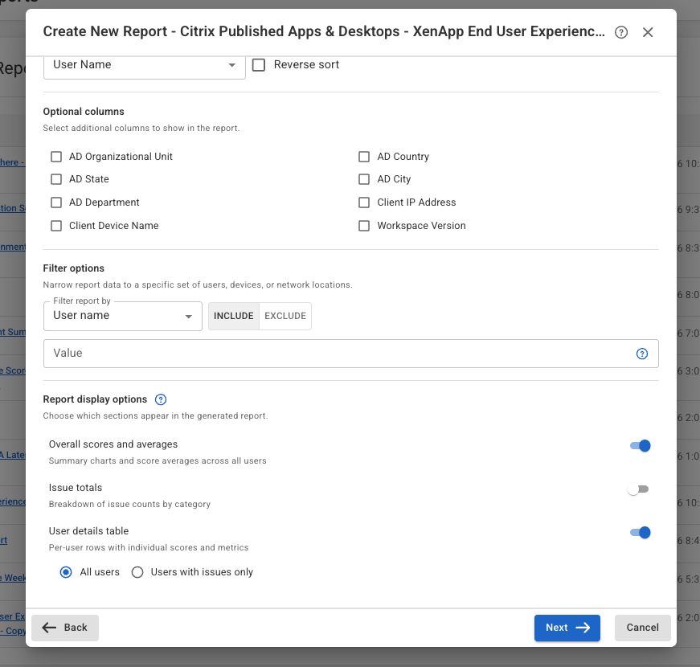Check Client IP Address column
700x667 pixels.
364,203
